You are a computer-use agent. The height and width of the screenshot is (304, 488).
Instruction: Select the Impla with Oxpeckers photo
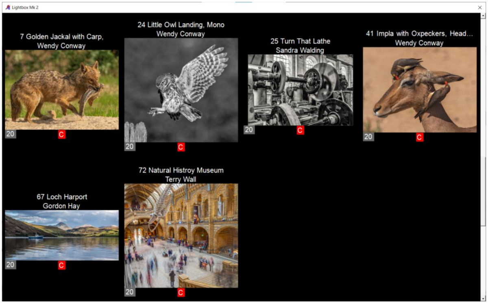(420, 90)
